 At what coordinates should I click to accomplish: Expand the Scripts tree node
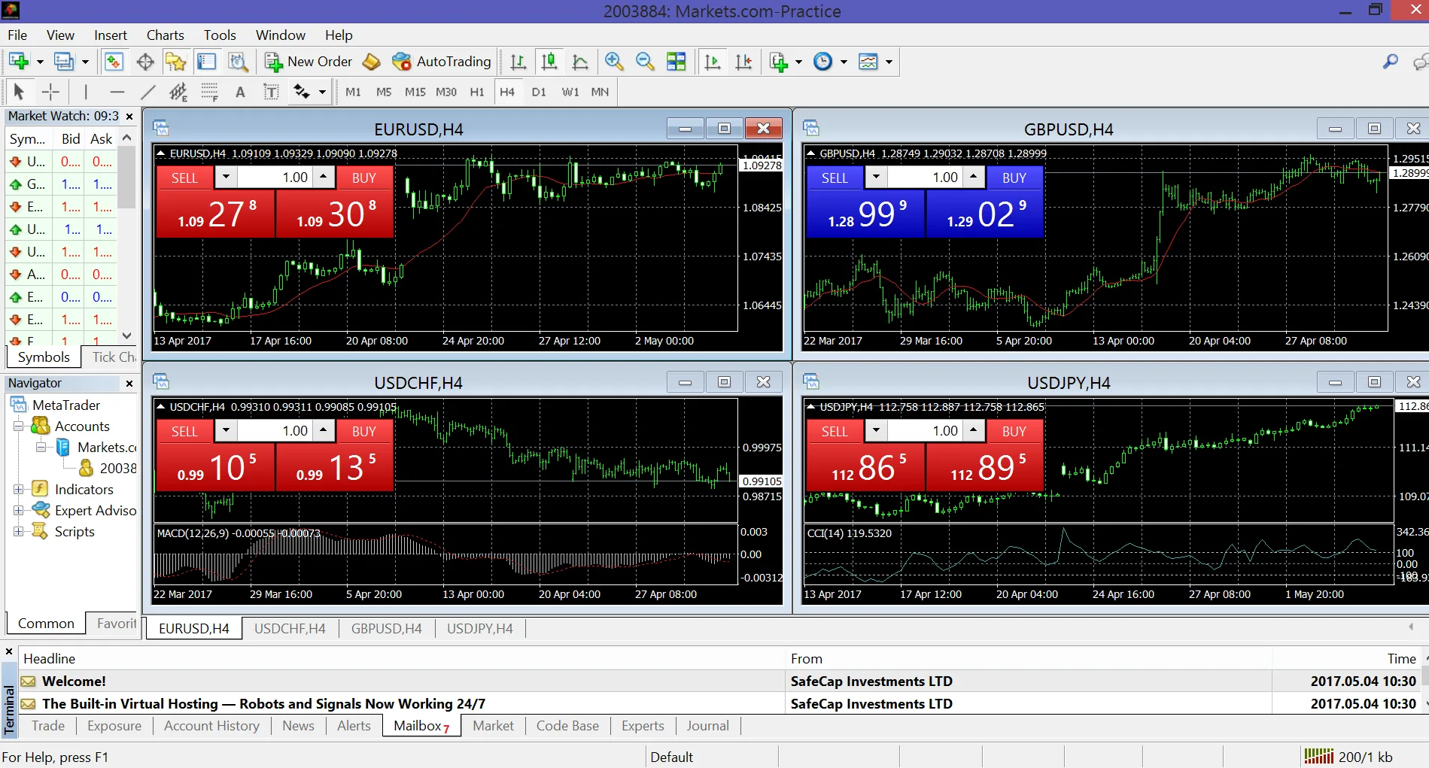point(19,532)
